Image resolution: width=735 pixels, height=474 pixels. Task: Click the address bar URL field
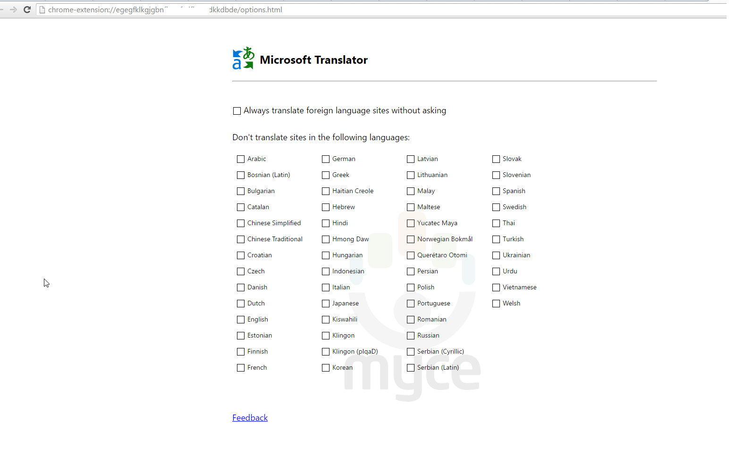[381, 9]
